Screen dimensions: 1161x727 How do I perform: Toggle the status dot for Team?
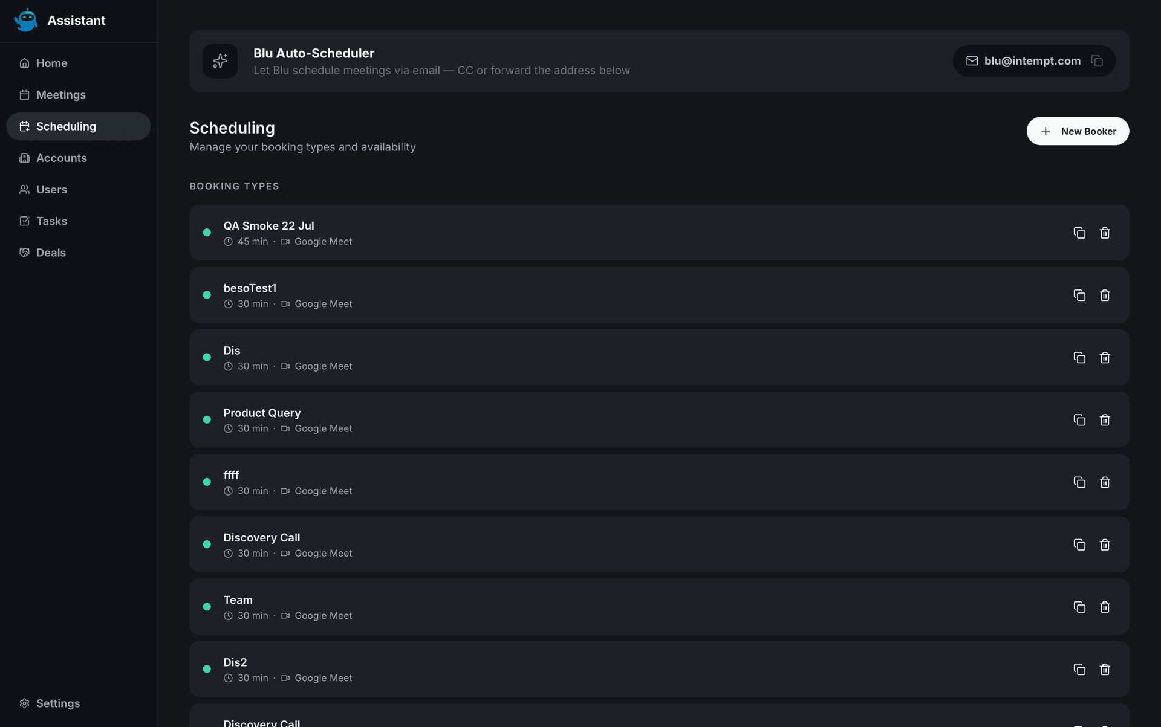click(x=207, y=607)
